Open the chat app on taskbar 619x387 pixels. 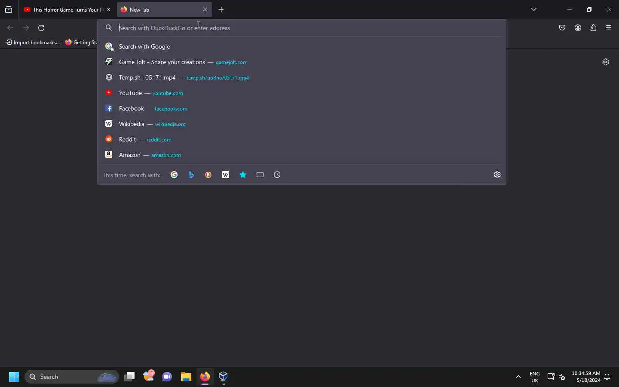tap(167, 377)
